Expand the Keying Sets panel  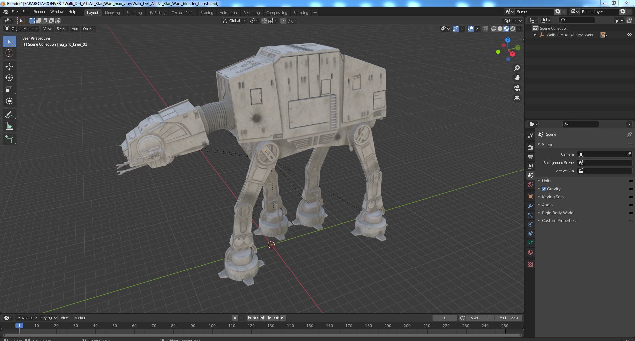click(552, 197)
